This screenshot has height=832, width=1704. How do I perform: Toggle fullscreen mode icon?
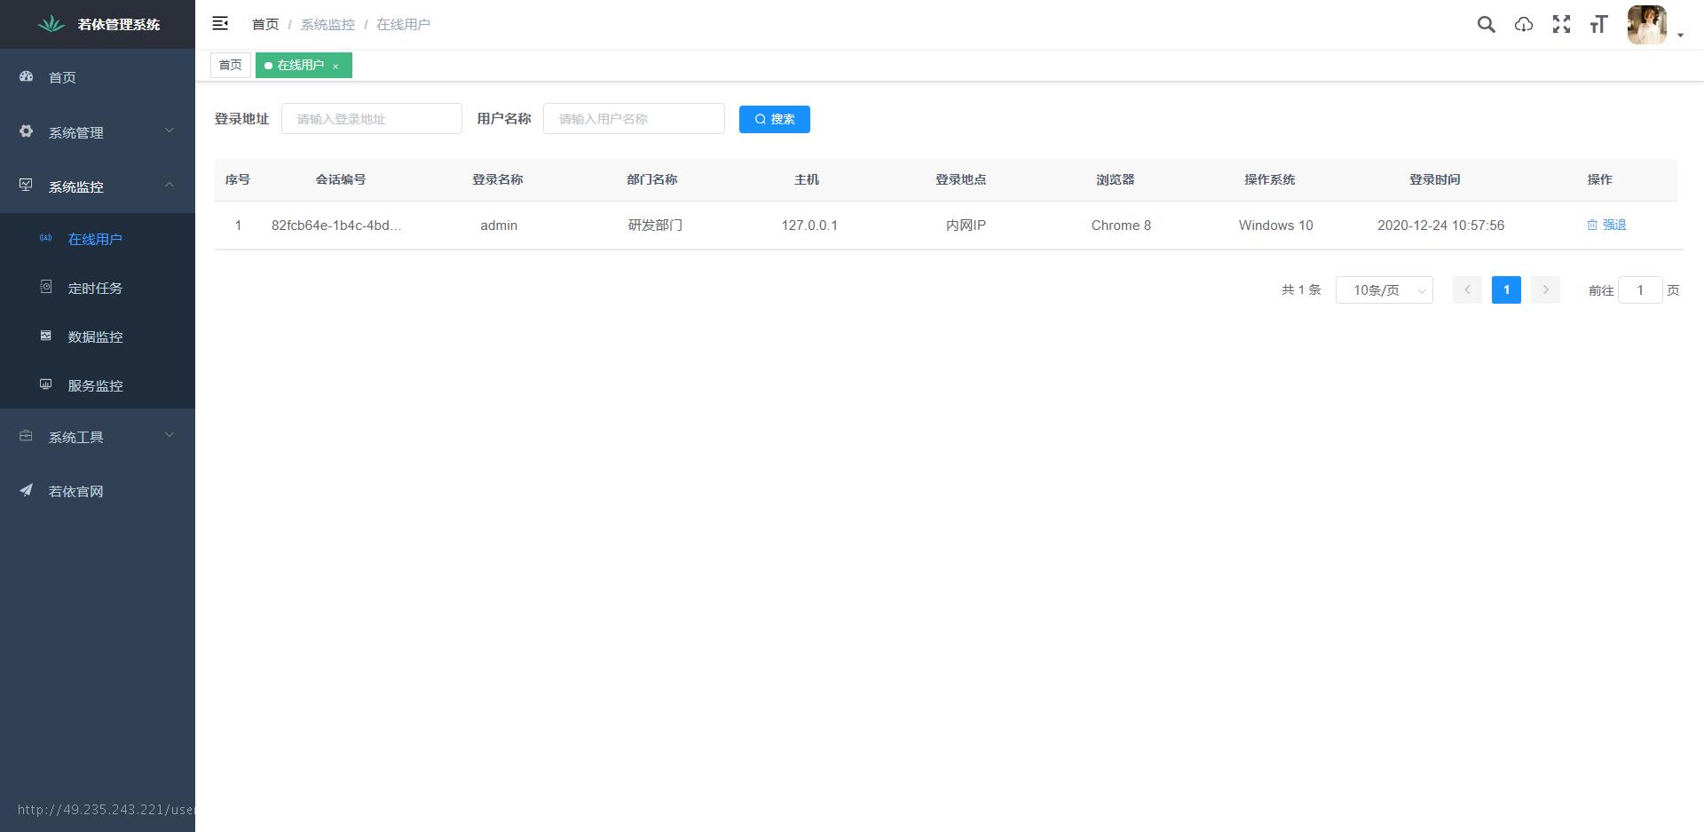tap(1561, 25)
